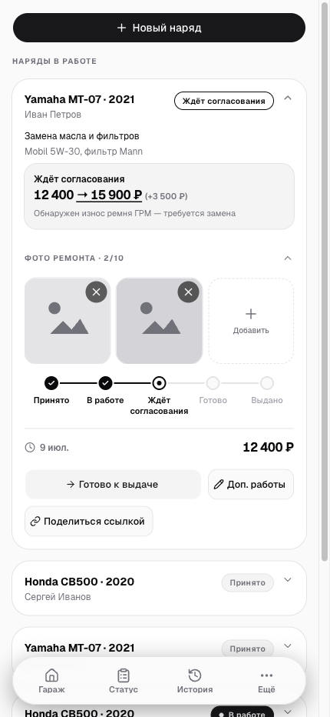Open the first repair photo thumbnail
The height and width of the screenshot is (717, 330).
coord(67,321)
